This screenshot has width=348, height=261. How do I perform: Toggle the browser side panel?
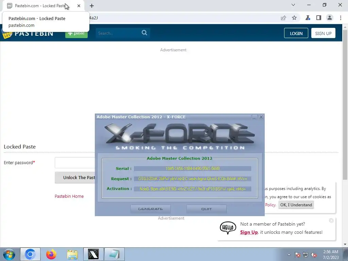tap(319, 18)
